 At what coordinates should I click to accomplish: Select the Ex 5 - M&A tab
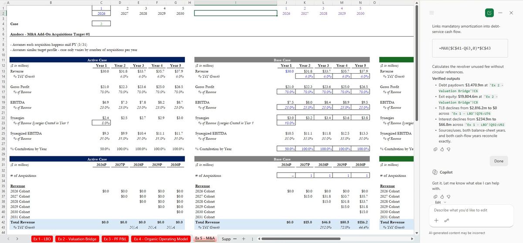(x=205, y=239)
